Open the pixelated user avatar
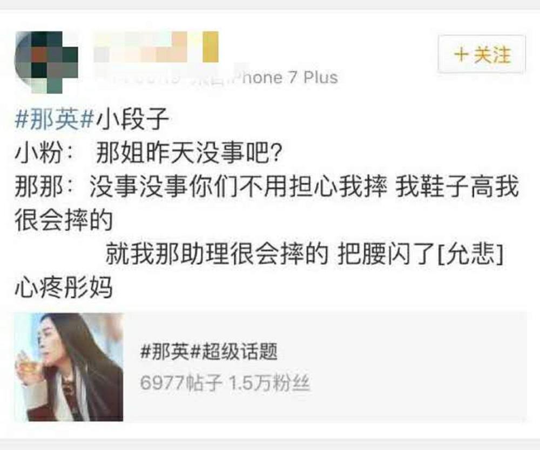This screenshot has width=540, height=450. pos(46,62)
